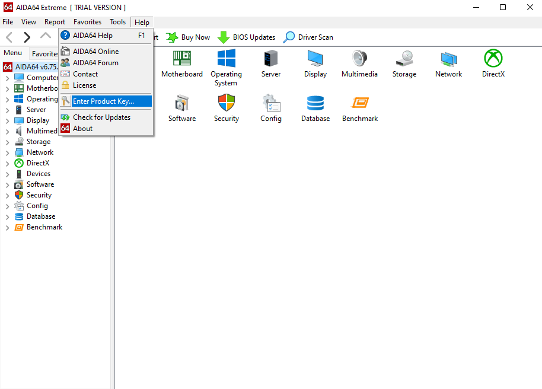Expand the Storage tree node
This screenshot has height=389, width=542.
coord(7,142)
